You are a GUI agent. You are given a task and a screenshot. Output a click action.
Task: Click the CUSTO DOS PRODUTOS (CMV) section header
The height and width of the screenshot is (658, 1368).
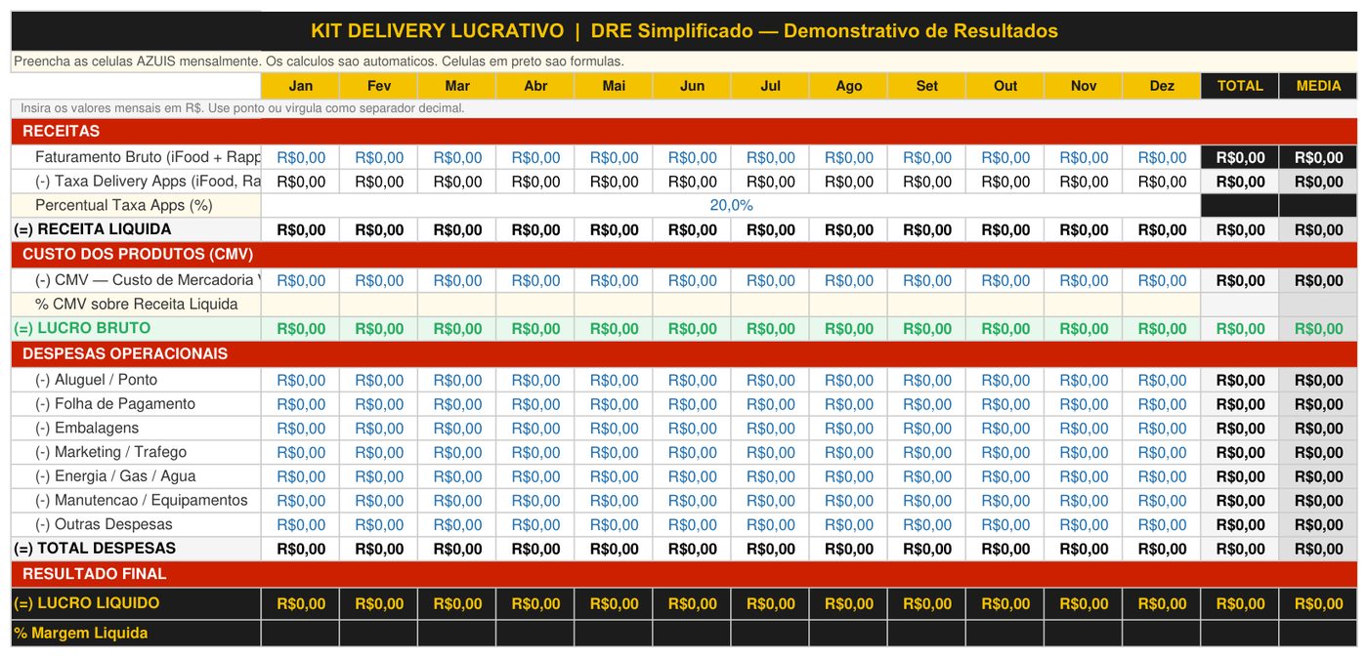tap(684, 255)
